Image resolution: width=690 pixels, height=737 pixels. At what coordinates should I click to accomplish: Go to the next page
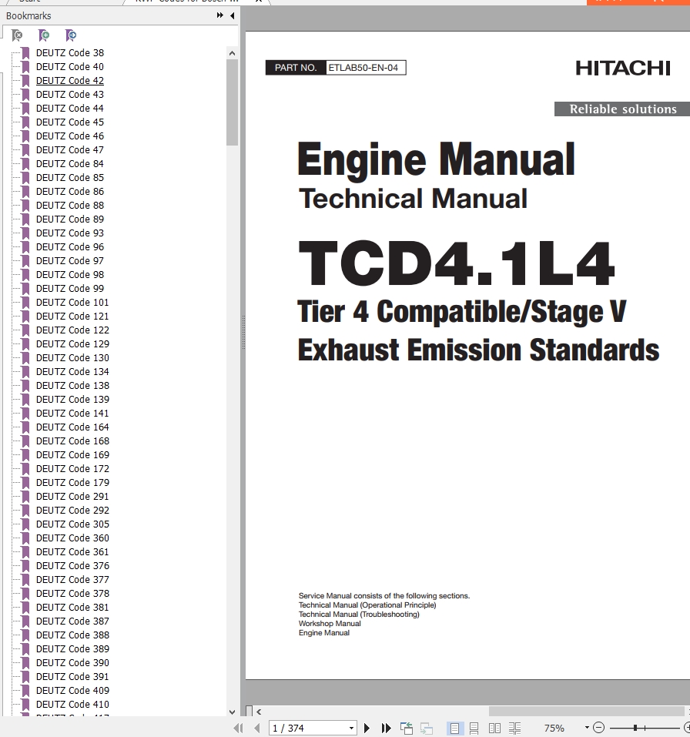tap(367, 728)
